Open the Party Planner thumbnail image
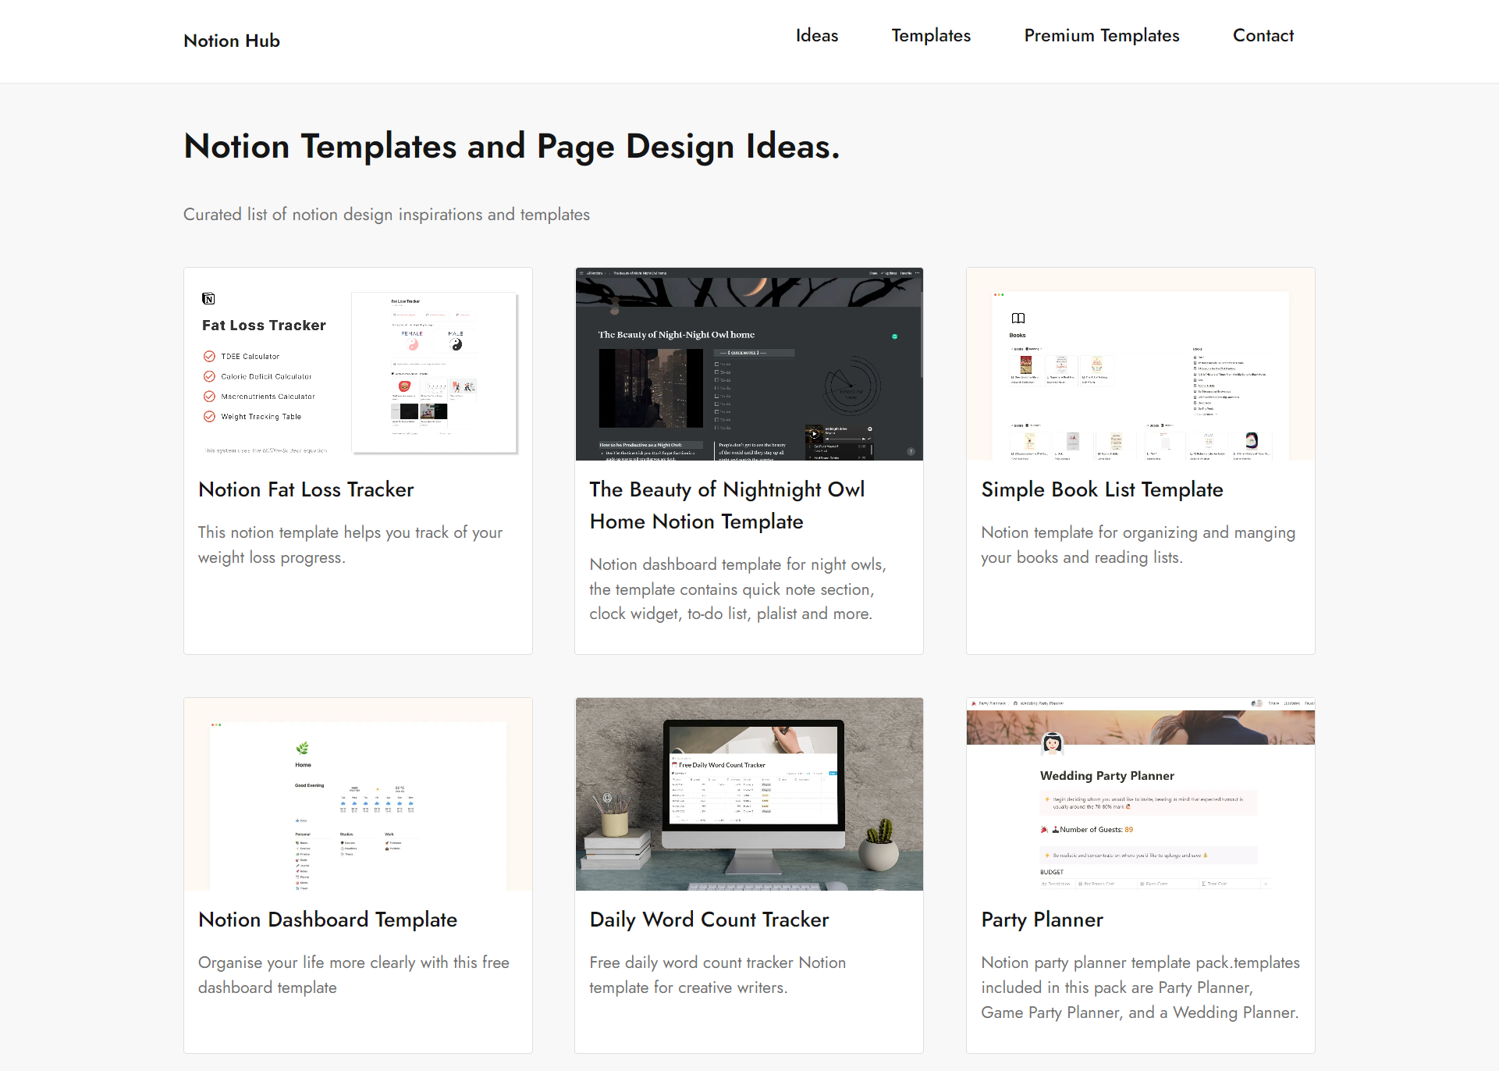Screen dimensions: 1499x1071 (1140, 795)
